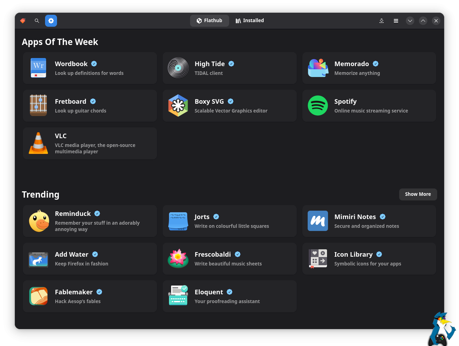Select 'Look up definitions for words' text
The height and width of the screenshot is (346, 459).
click(x=89, y=73)
